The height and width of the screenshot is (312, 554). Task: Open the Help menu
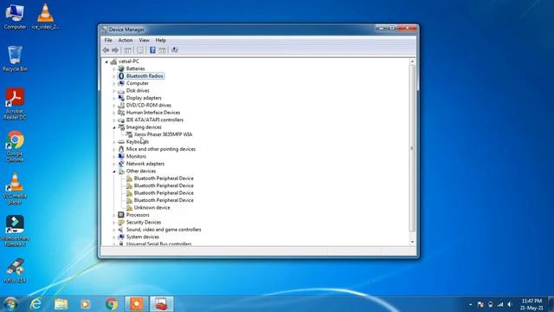click(160, 41)
